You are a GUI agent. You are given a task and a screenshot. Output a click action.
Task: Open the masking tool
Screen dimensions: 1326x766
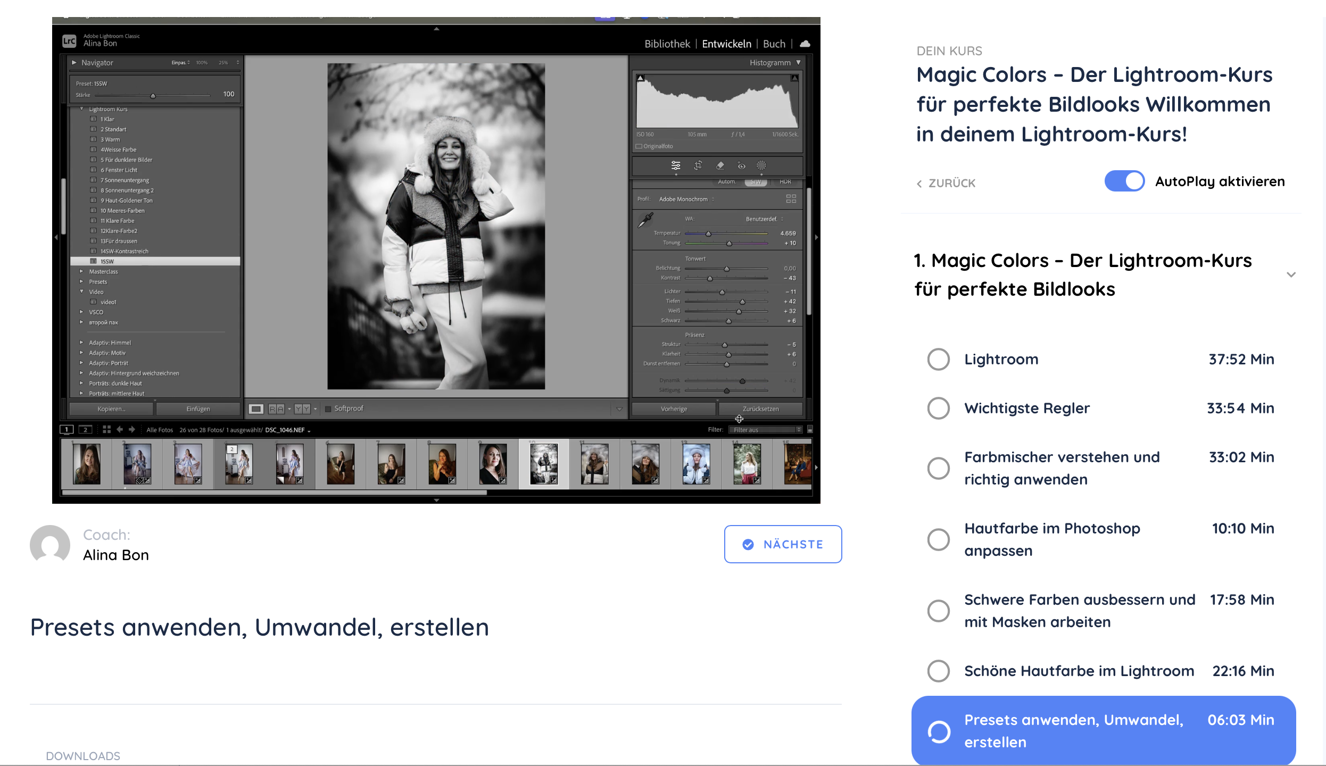tap(761, 165)
